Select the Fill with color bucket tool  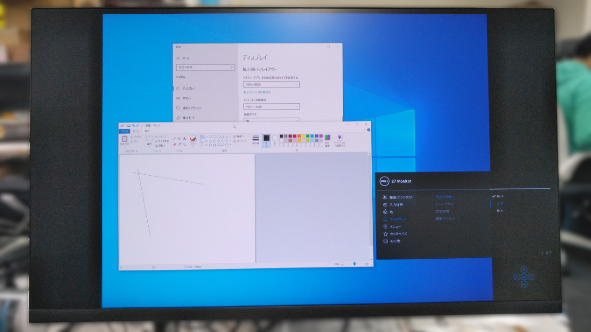[x=178, y=139]
